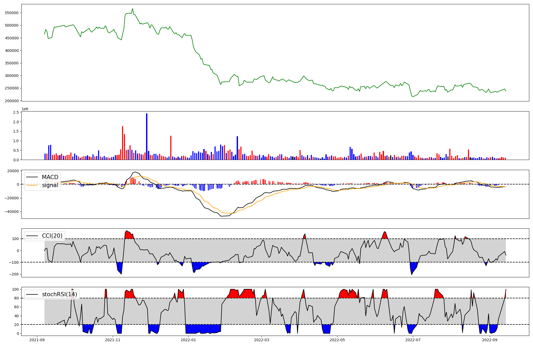Click the 2022-01 x-axis date label
The image size is (533, 346).
[x=188, y=340]
